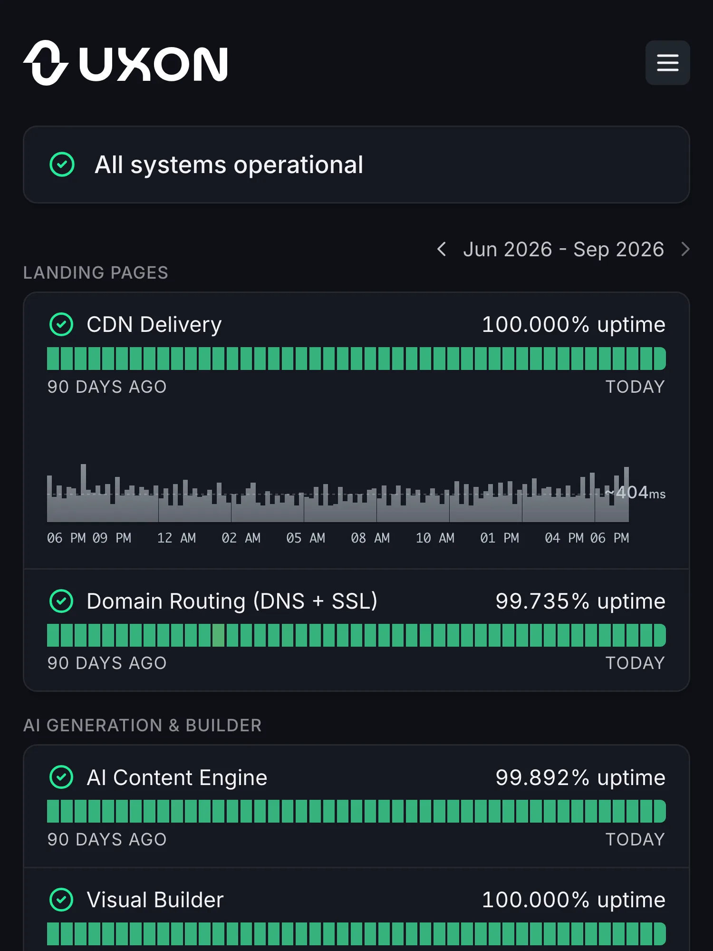Click first day bar of AI Content Engine
Screen dimensions: 713x951
tap(53, 811)
